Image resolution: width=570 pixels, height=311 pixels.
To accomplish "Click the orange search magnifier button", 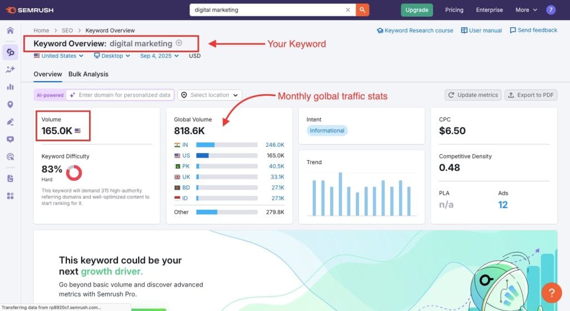I will click(x=362, y=10).
